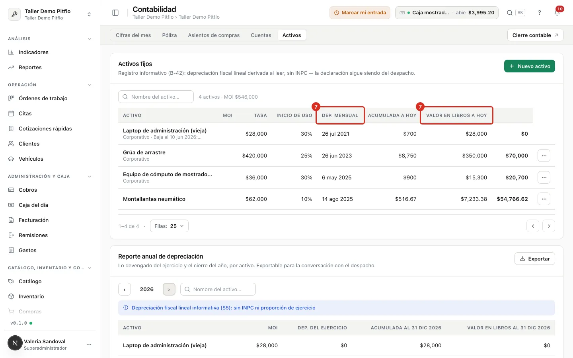Focus the annual report asset search field

coord(218,289)
